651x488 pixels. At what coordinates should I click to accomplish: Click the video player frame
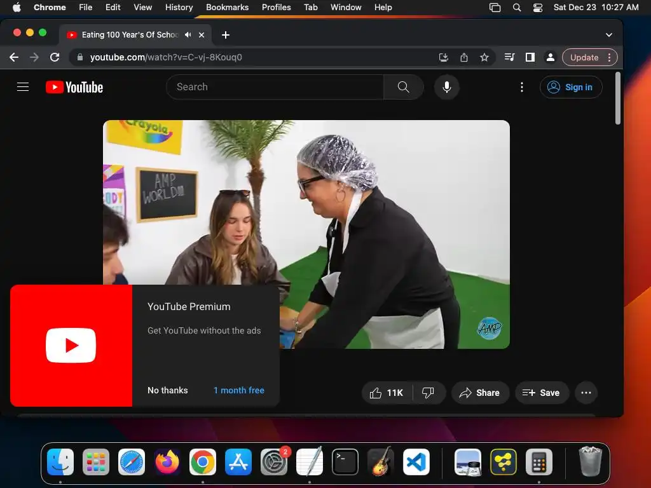click(306, 234)
